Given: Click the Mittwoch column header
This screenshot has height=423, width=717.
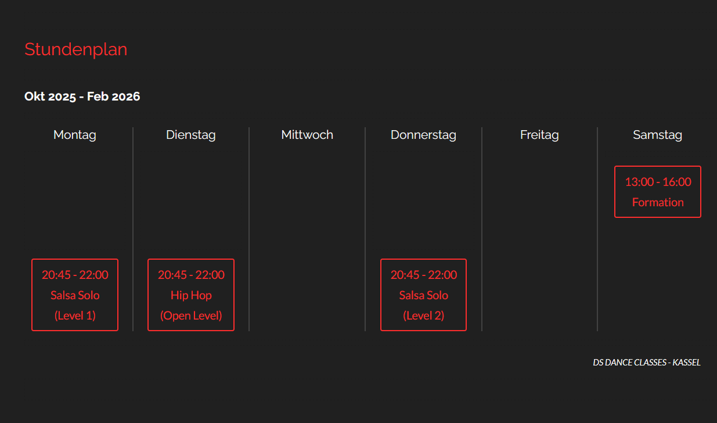Looking at the screenshot, I should coord(307,135).
